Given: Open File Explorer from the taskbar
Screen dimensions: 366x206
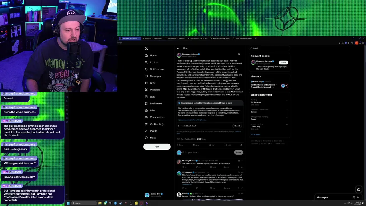Looking at the screenshot, I should tap(100, 203).
